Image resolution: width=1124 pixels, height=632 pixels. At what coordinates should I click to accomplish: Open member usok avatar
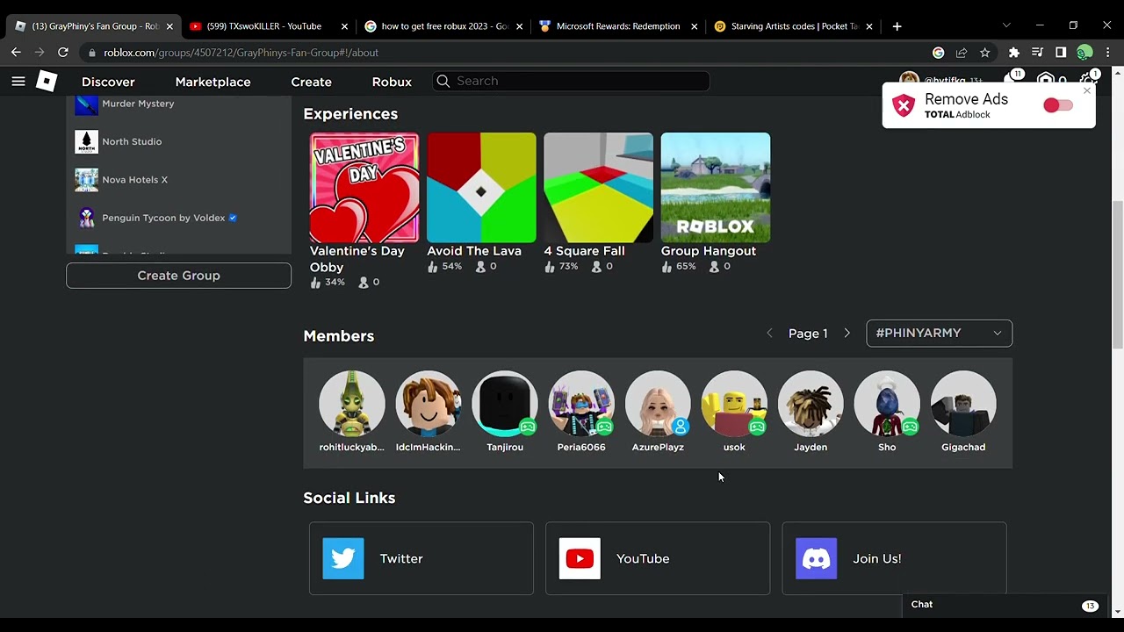tap(734, 404)
